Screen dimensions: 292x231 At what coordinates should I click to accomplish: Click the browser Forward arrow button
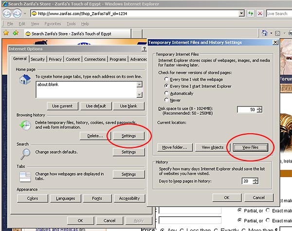pyautogui.click(x=17, y=14)
